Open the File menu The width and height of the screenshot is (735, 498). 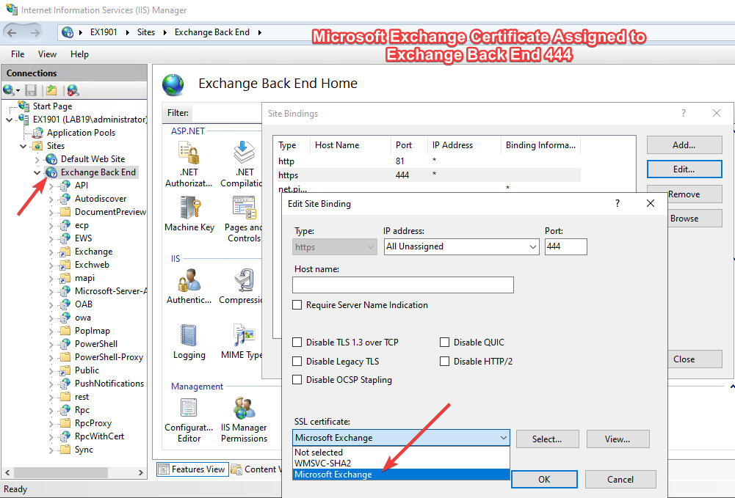(x=18, y=54)
